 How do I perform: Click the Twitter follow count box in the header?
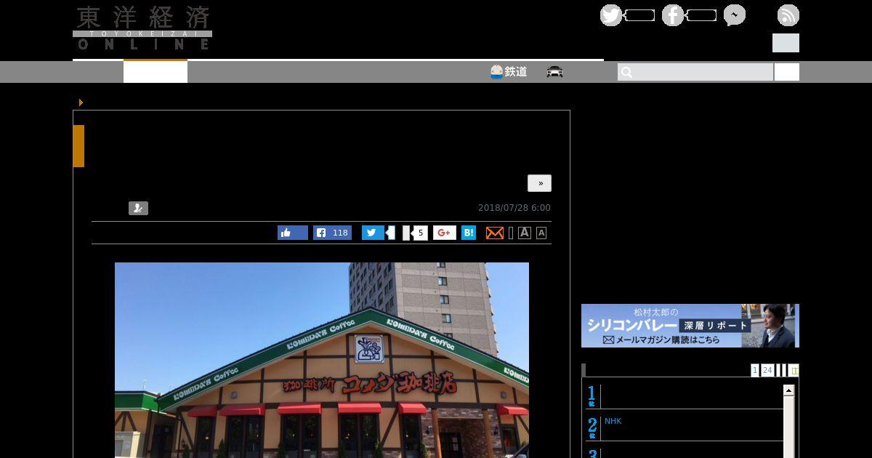tap(640, 15)
